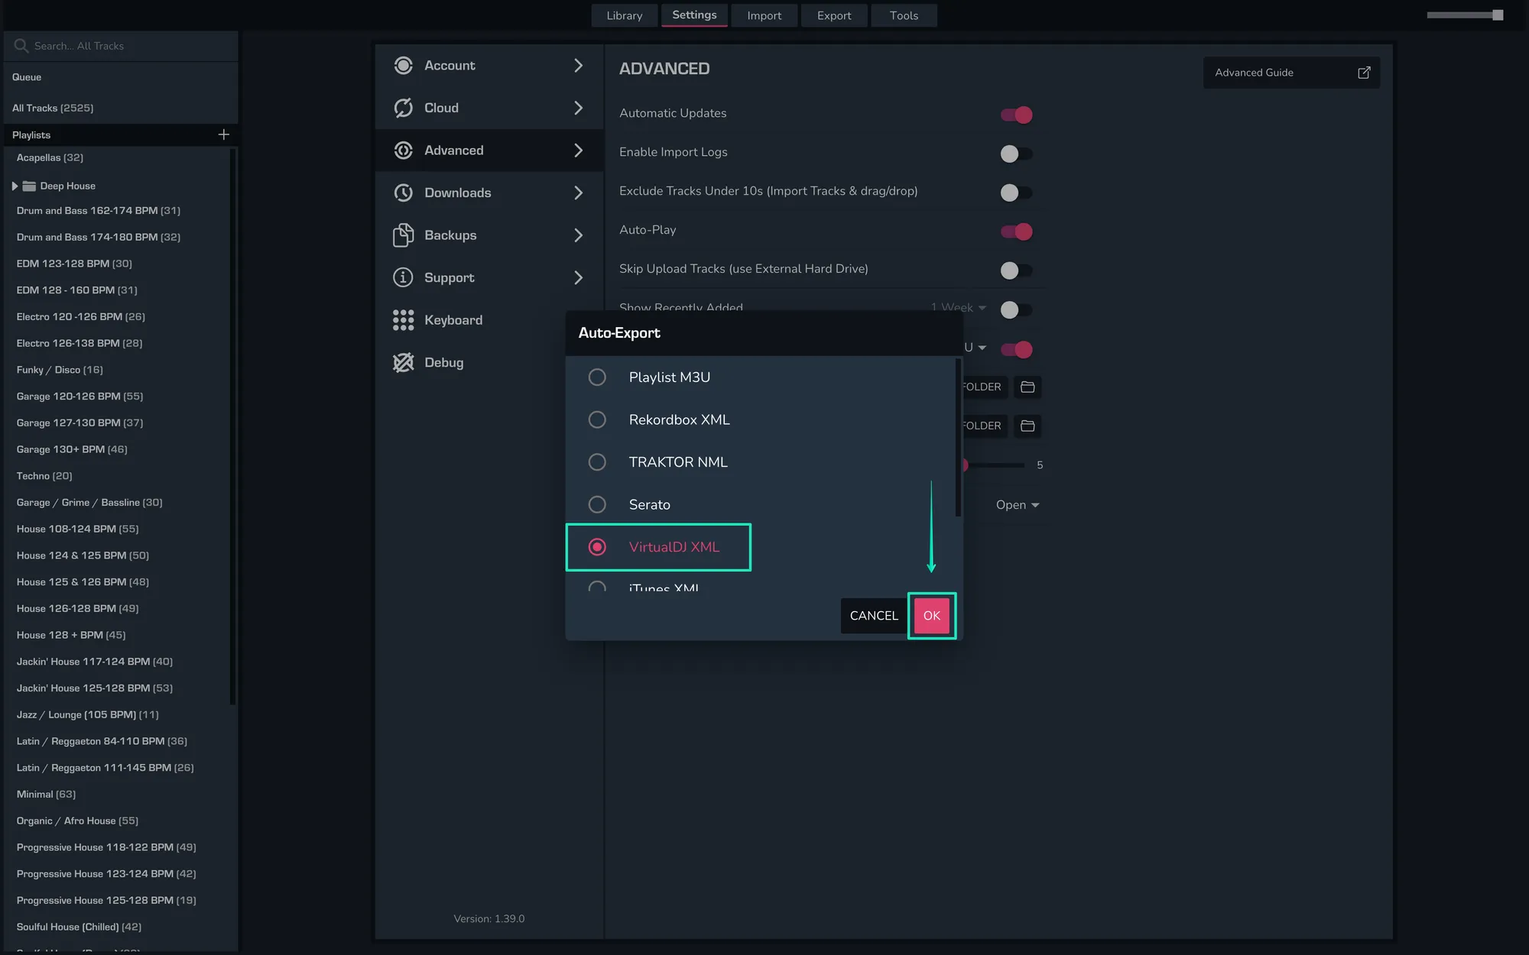Click the Keyboard grid icon
The height and width of the screenshot is (955, 1529).
click(x=403, y=320)
